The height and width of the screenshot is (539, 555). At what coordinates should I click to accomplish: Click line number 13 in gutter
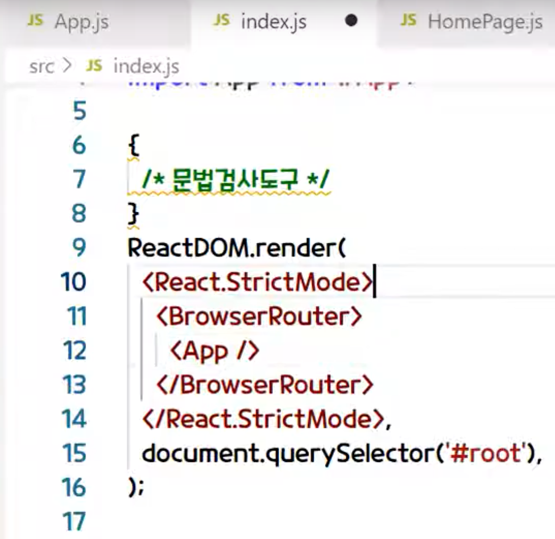74,385
